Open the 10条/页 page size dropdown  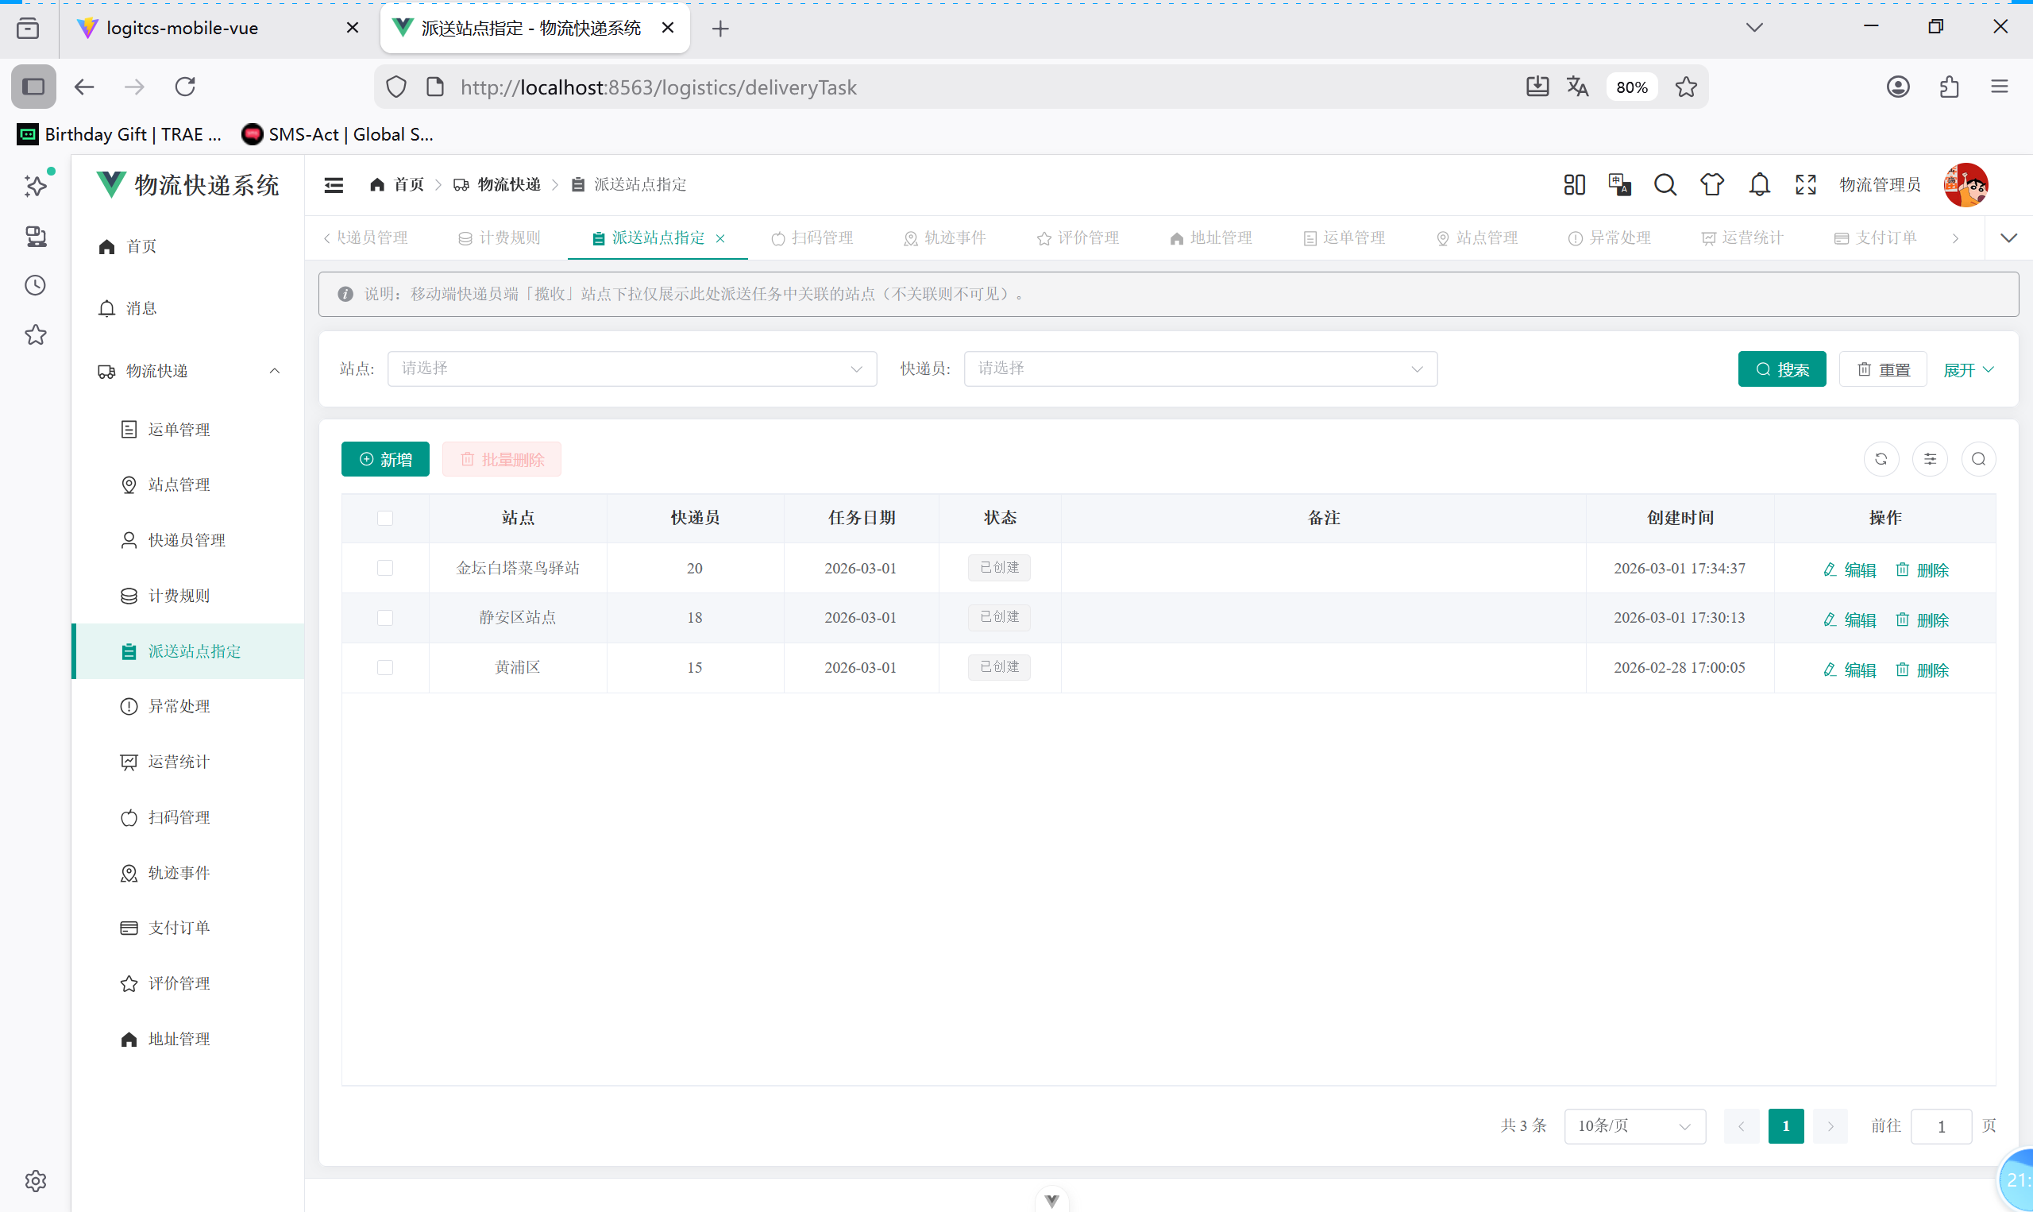pyautogui.click(x=1634, y=1125)
